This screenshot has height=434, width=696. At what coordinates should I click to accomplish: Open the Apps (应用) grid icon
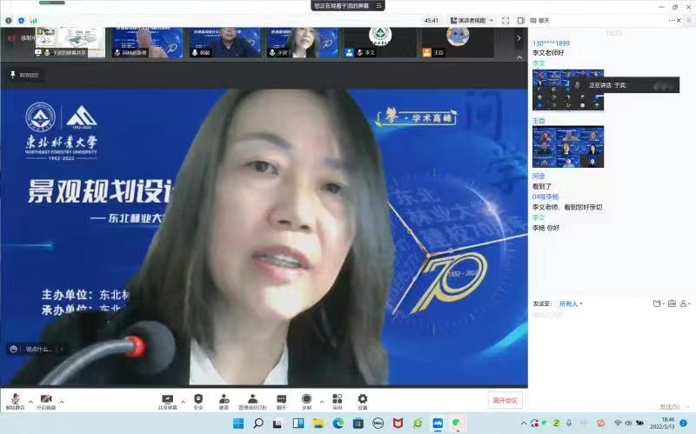[x=337, y=399]
